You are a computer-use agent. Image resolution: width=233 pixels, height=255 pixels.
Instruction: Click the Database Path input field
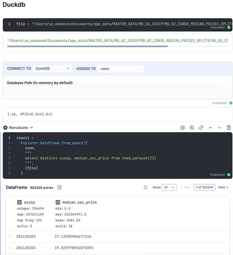(117, 90)
